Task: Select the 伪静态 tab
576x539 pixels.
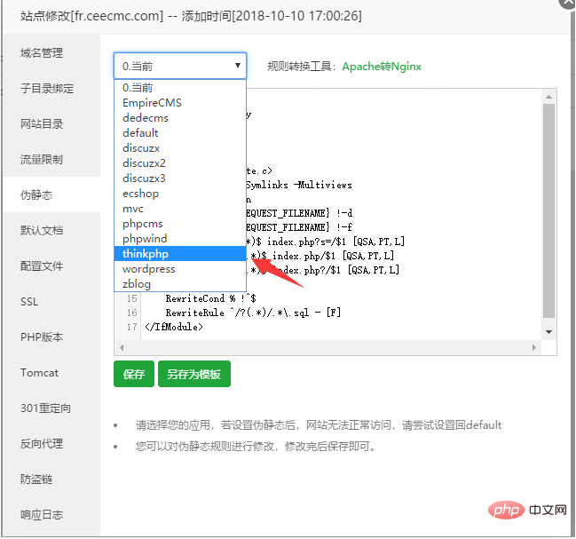Action: pos(51,194)
